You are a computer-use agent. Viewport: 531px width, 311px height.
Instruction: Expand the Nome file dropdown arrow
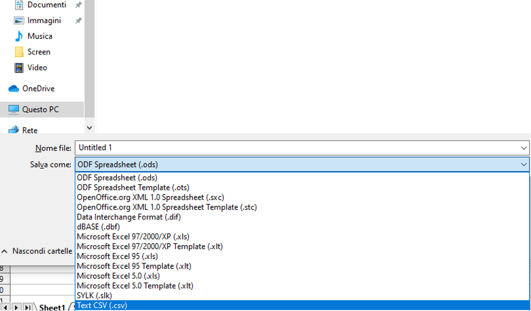click(x=524, y=148)
